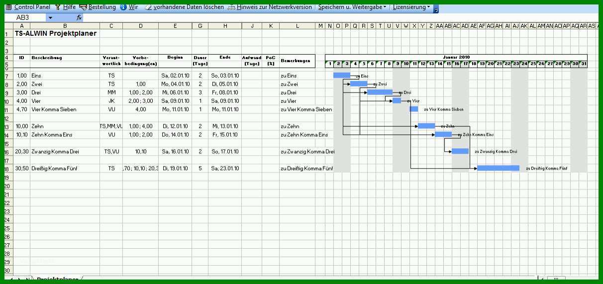
Task: Open the toolbar options overflow arrow
Action: point(436,8)
